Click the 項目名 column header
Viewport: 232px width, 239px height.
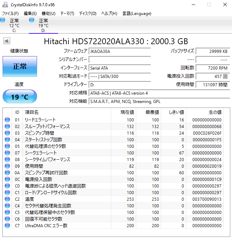pos(32,112)
